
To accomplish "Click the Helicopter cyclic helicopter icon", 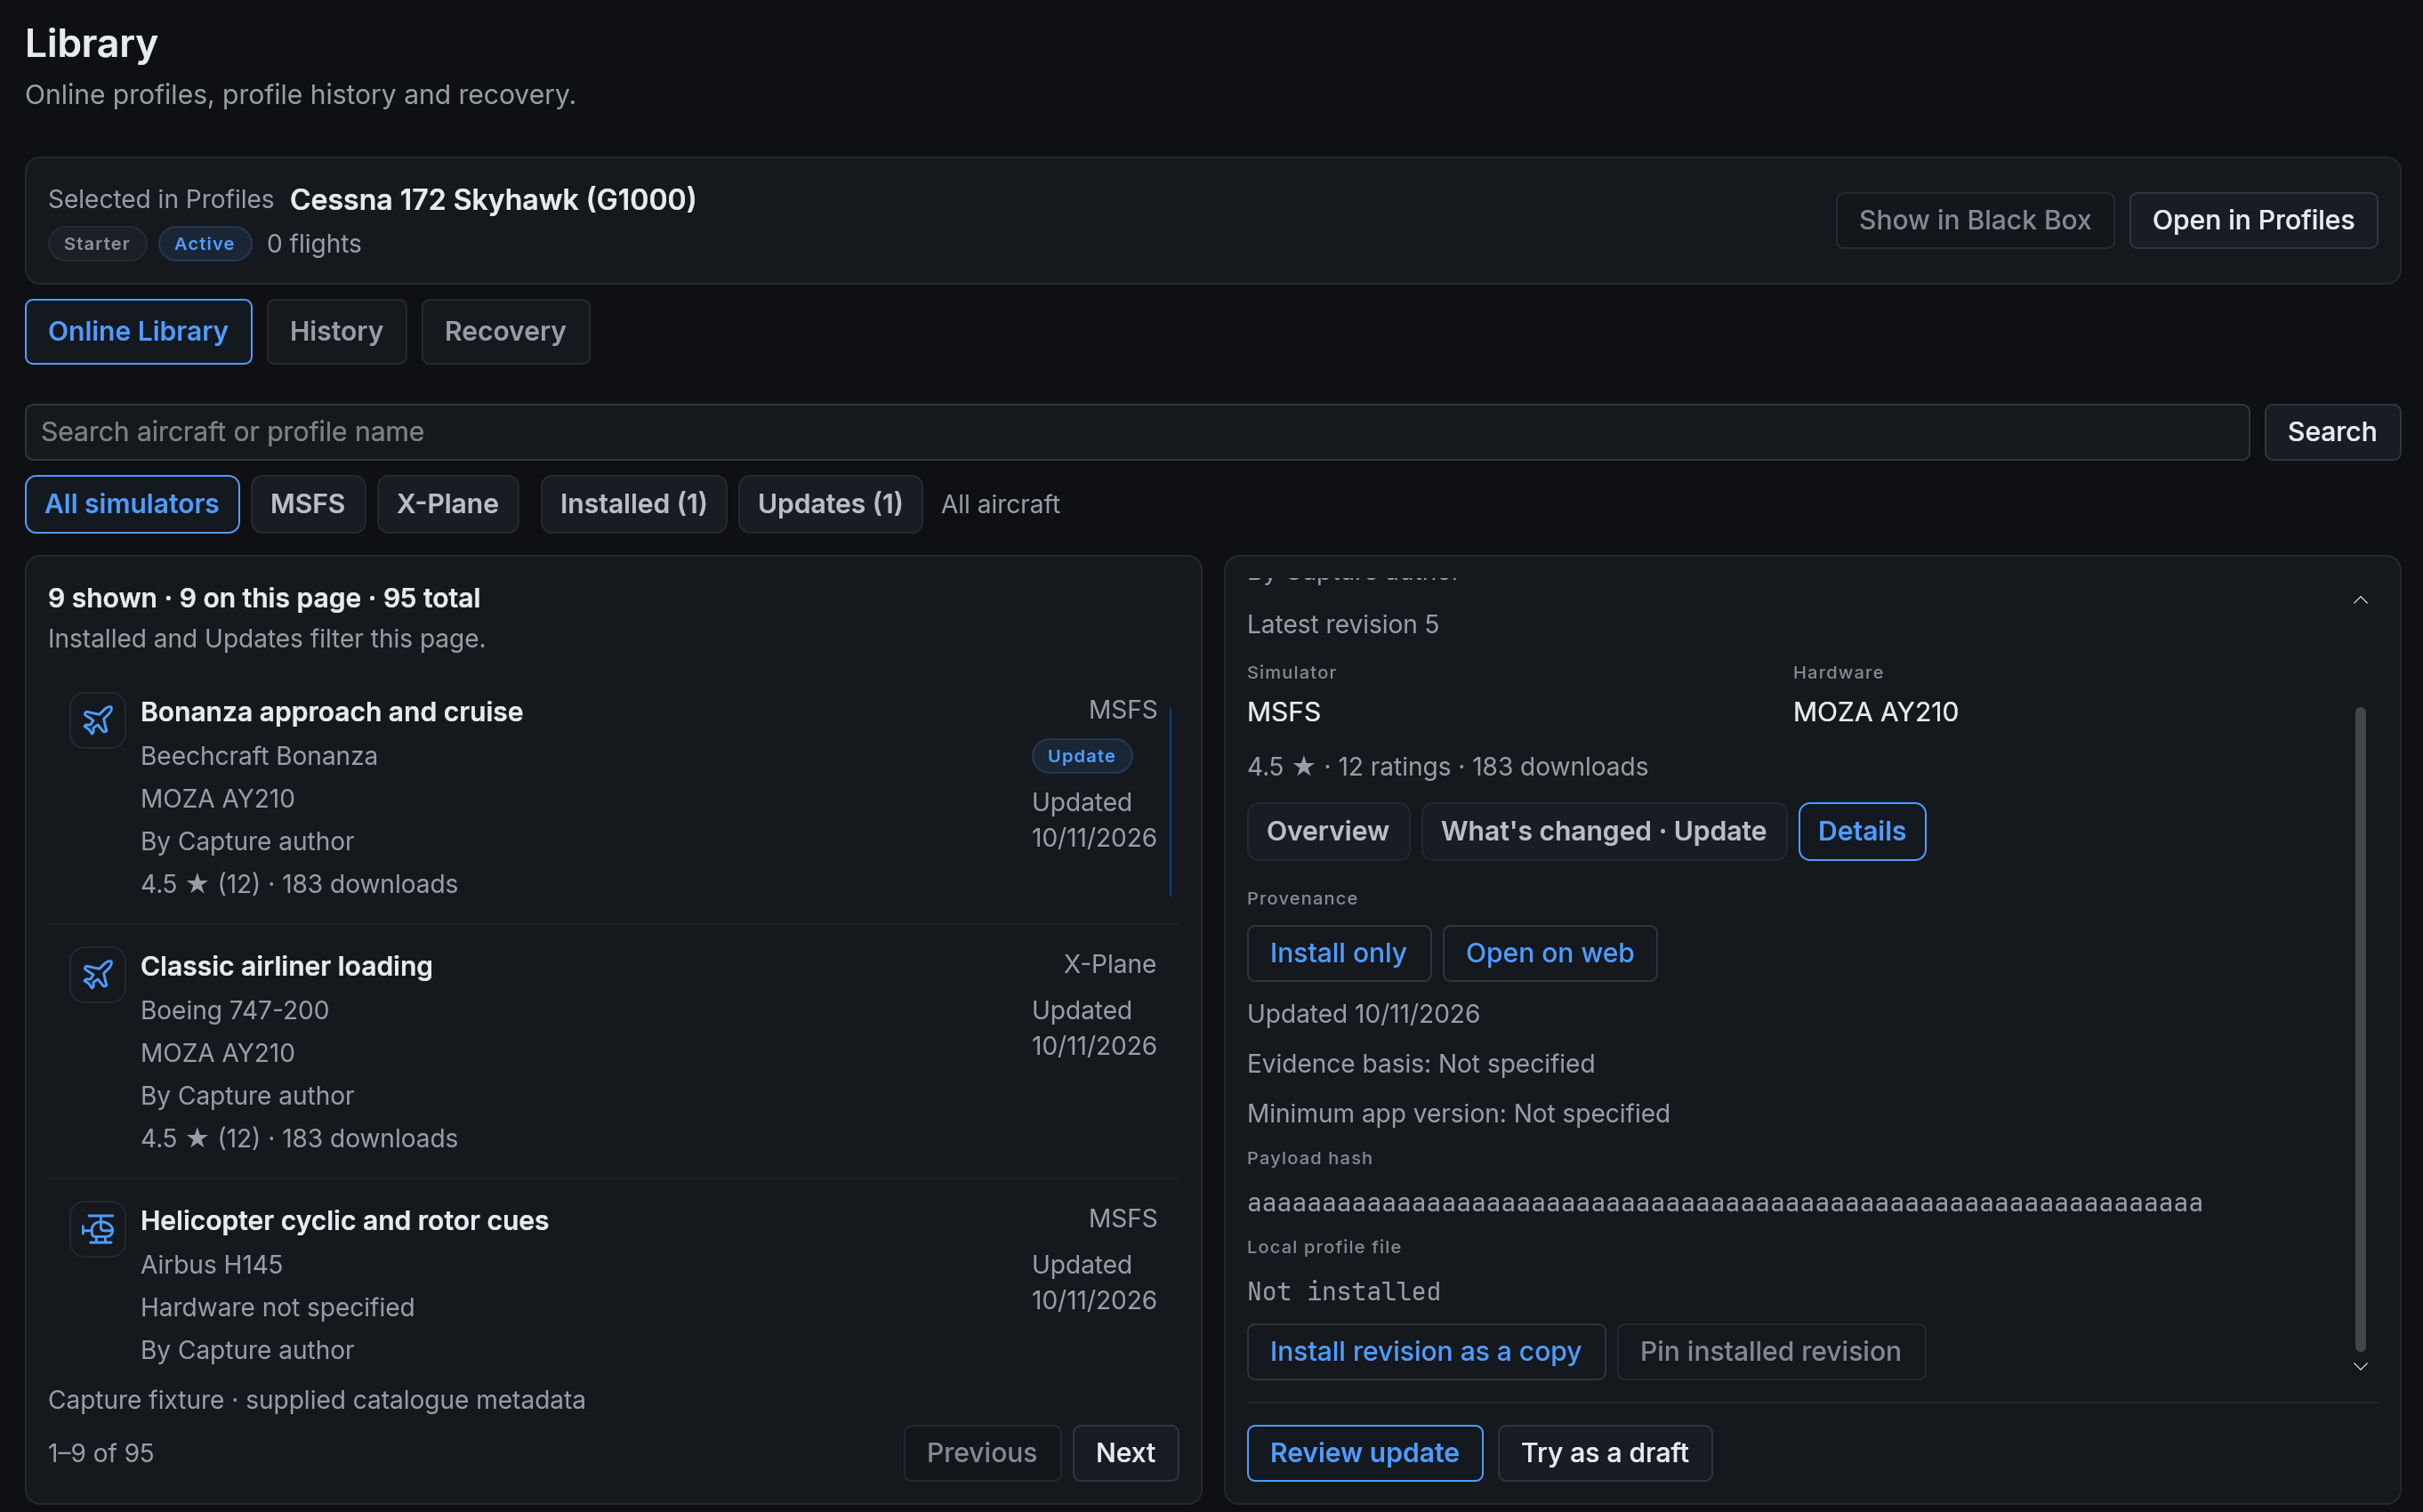I will (x=97, y=1228).
